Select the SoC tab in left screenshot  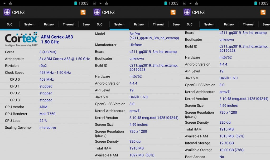point(10,24)
